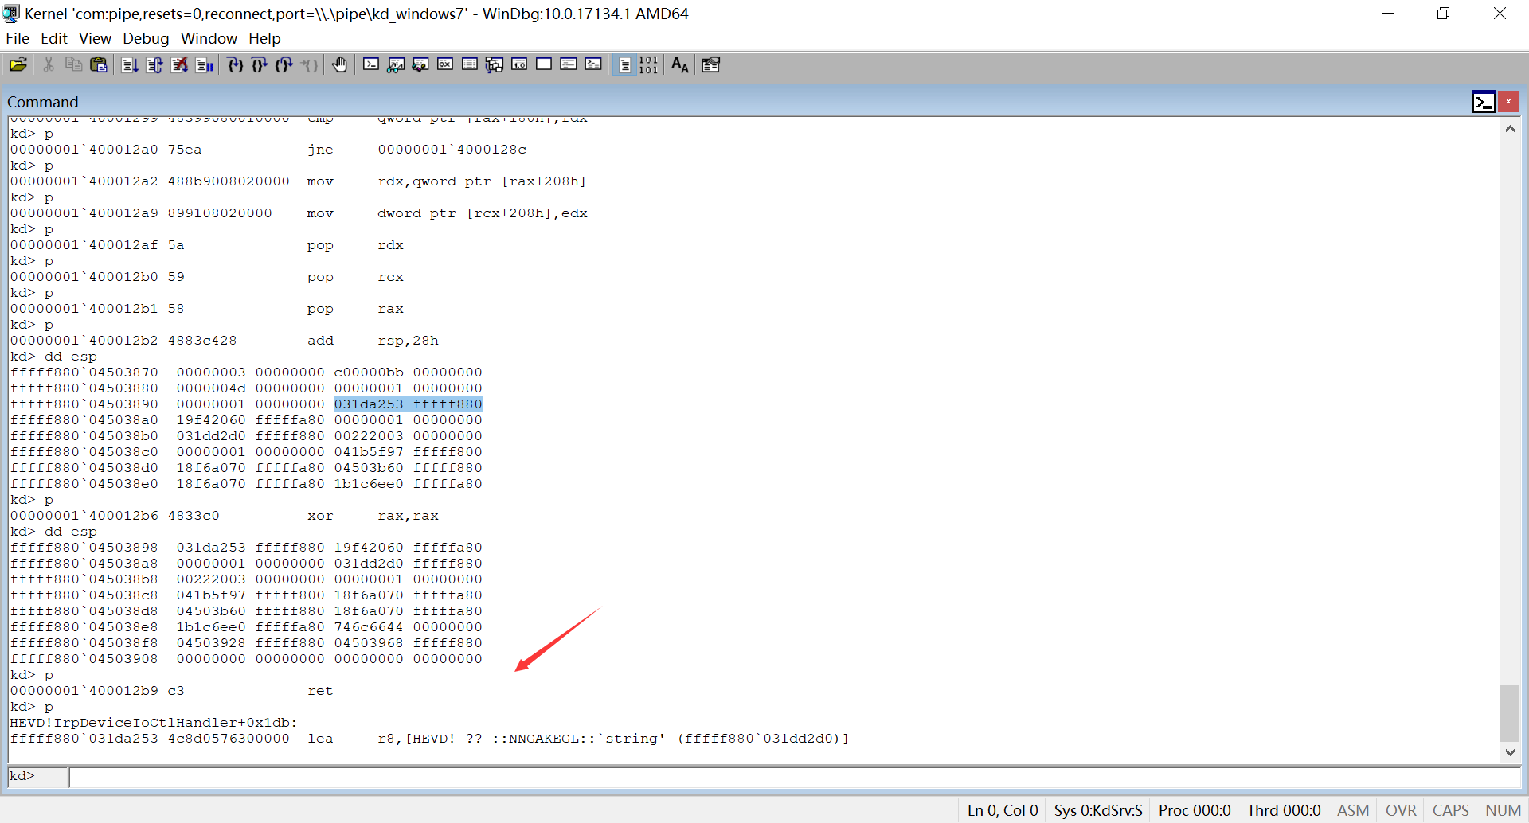Close the Command pane with red X
The width and height of the screenshot is (1529, 823).
[x=1508, y=102]
